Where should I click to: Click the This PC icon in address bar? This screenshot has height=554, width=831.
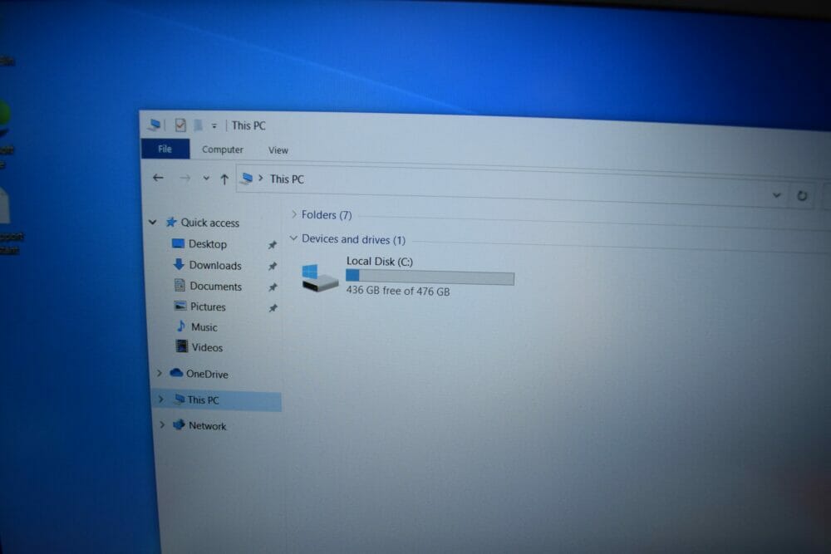point(247,179)
